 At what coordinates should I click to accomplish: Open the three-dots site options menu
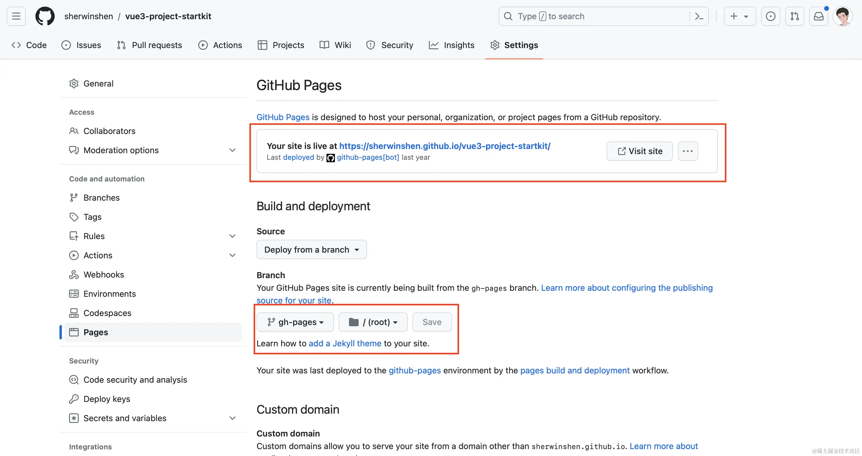[x=688, y=151]
